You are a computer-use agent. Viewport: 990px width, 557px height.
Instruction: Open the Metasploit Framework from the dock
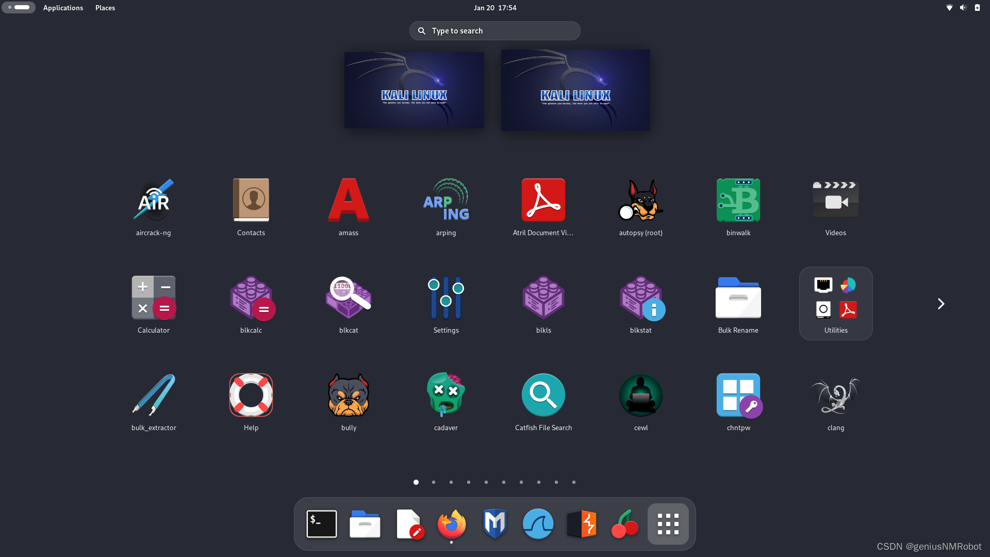pos(494,523)
